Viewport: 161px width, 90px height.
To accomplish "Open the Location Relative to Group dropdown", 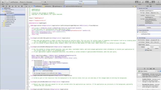I will pyautogui.click(x=153, y=15).
